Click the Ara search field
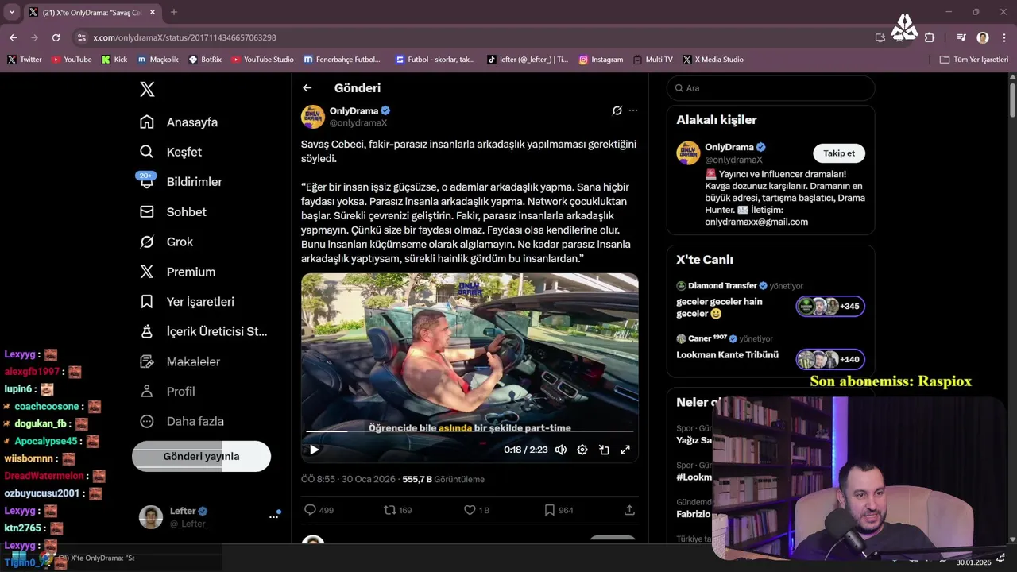The height and width of the screenshot is (572, 1017). tap(771, 88)
